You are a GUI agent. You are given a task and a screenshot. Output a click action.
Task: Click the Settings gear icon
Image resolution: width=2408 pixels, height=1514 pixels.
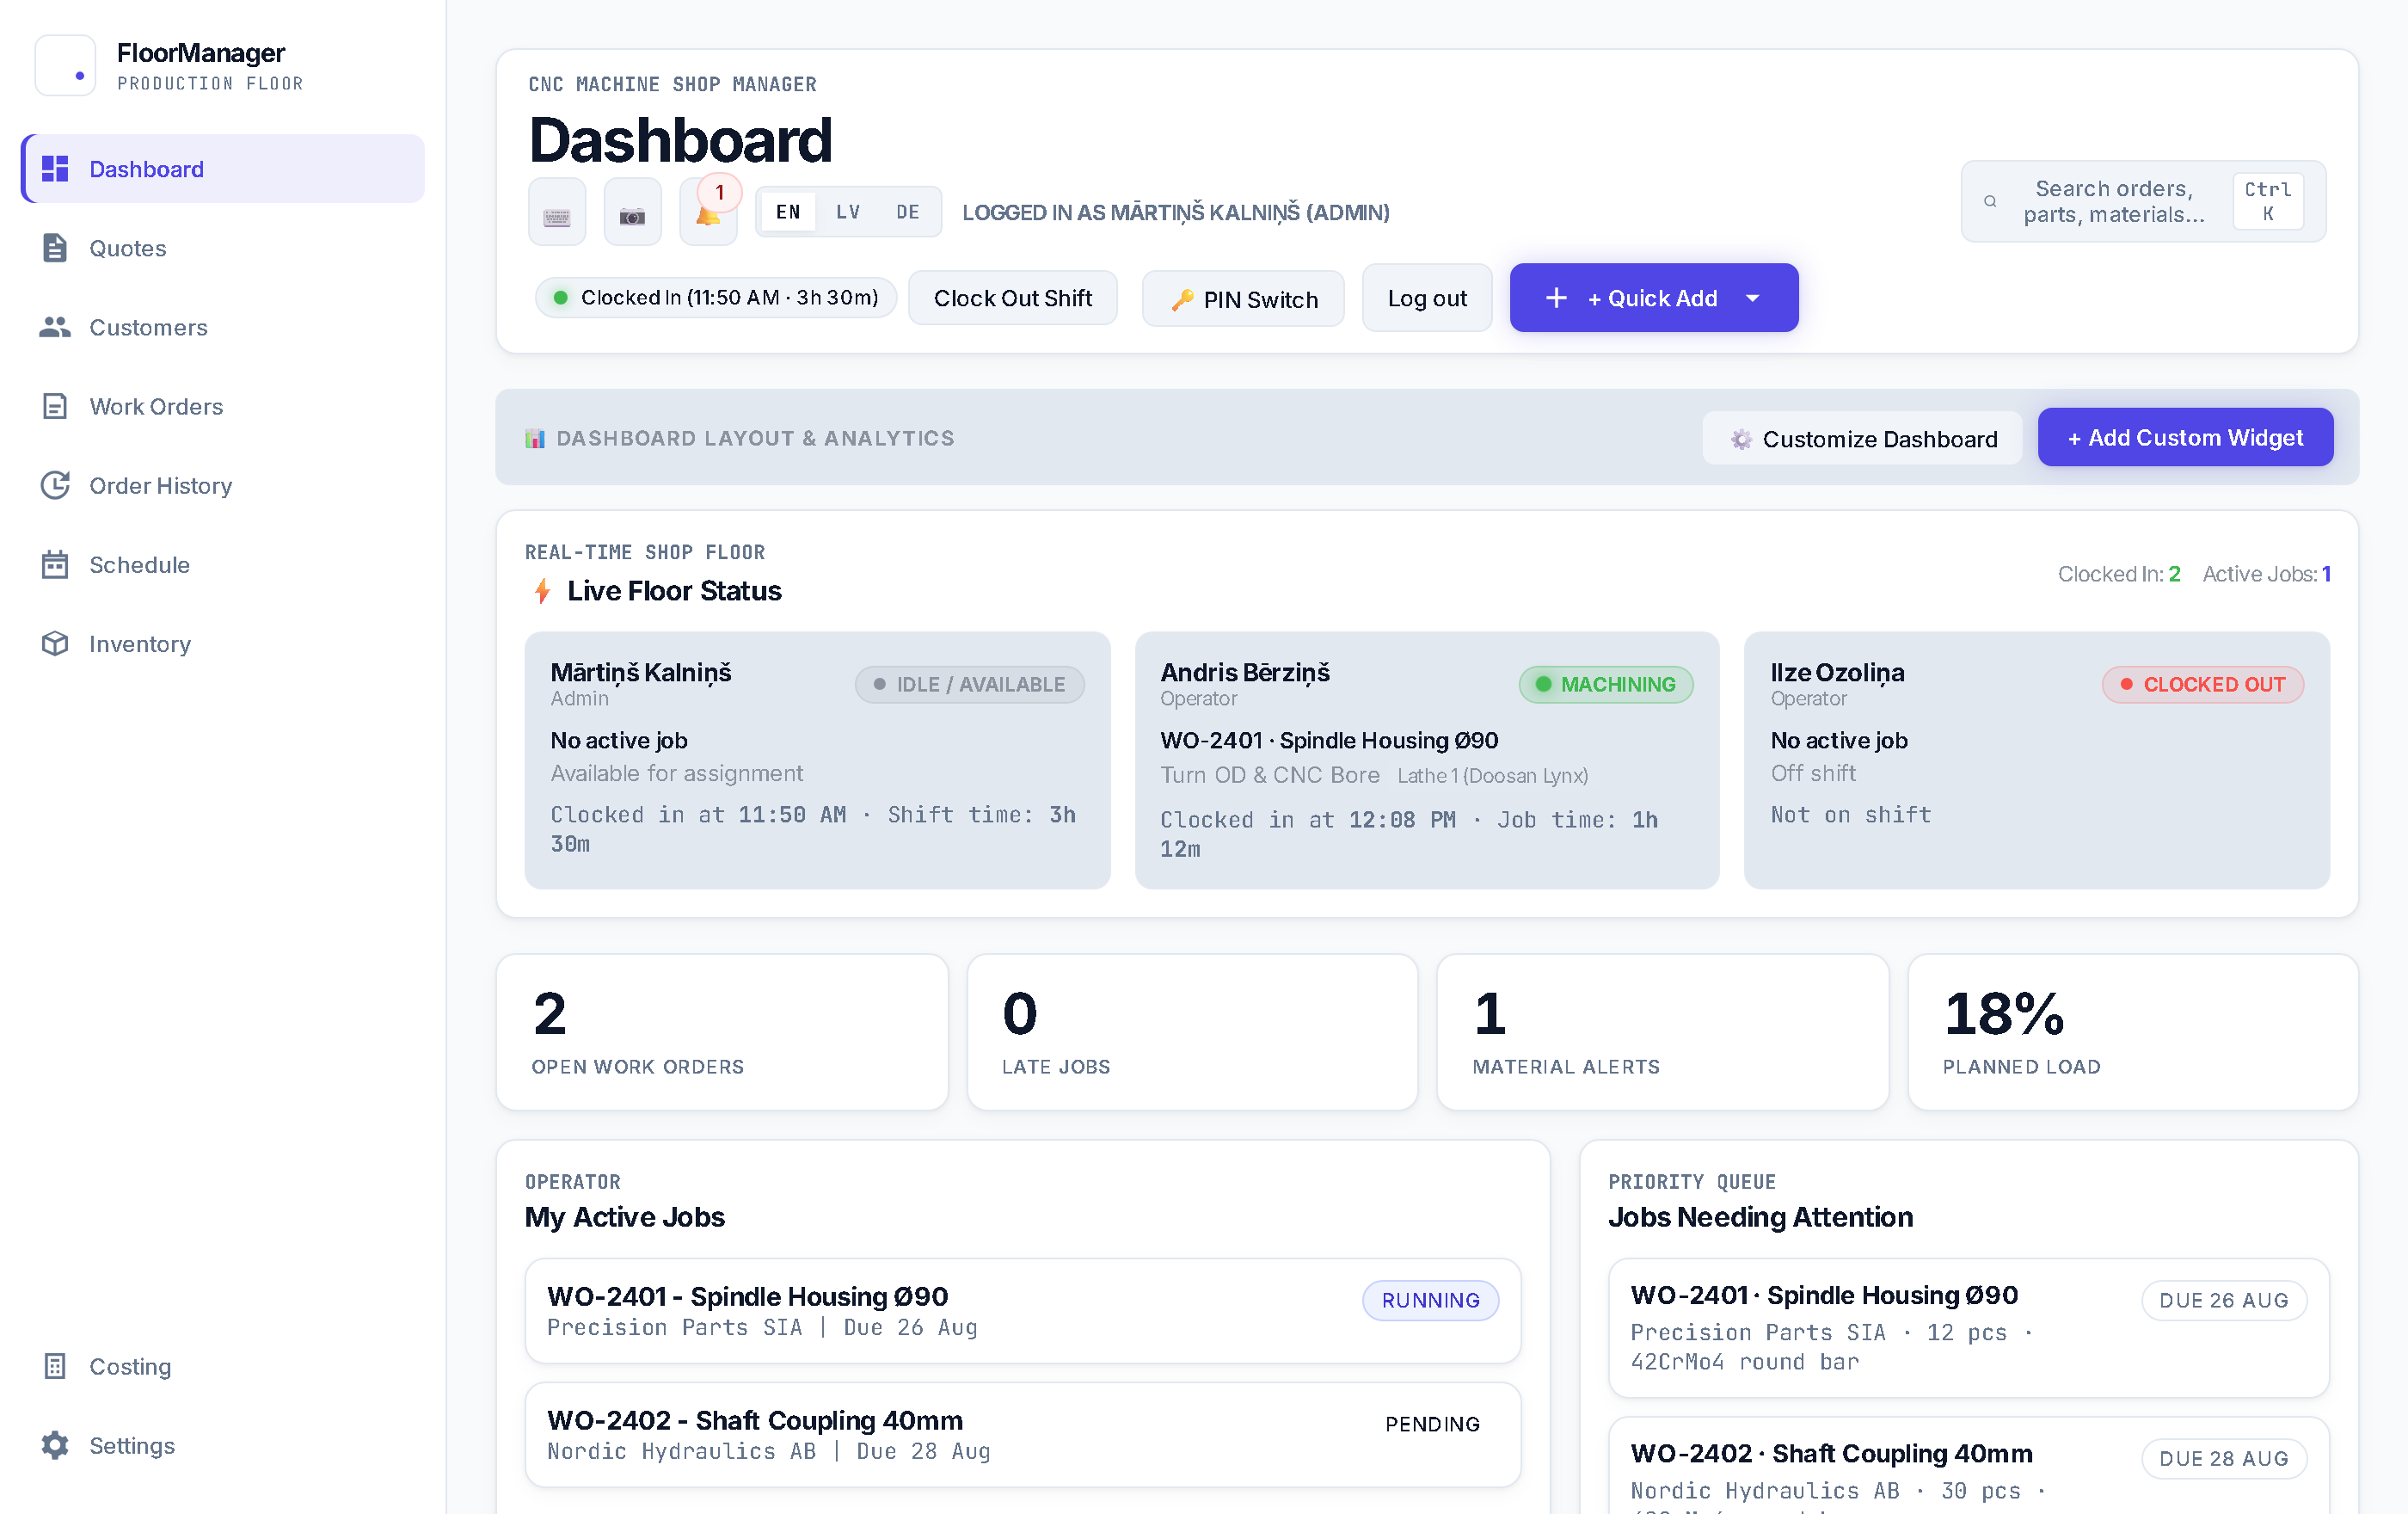tap(55, 1445)
